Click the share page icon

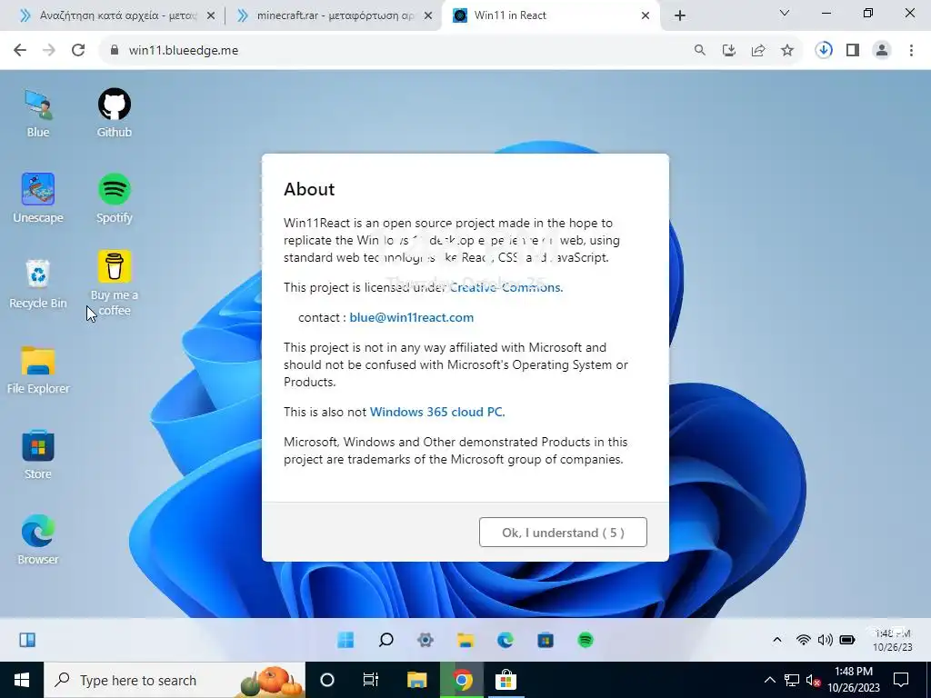(758, 51)
